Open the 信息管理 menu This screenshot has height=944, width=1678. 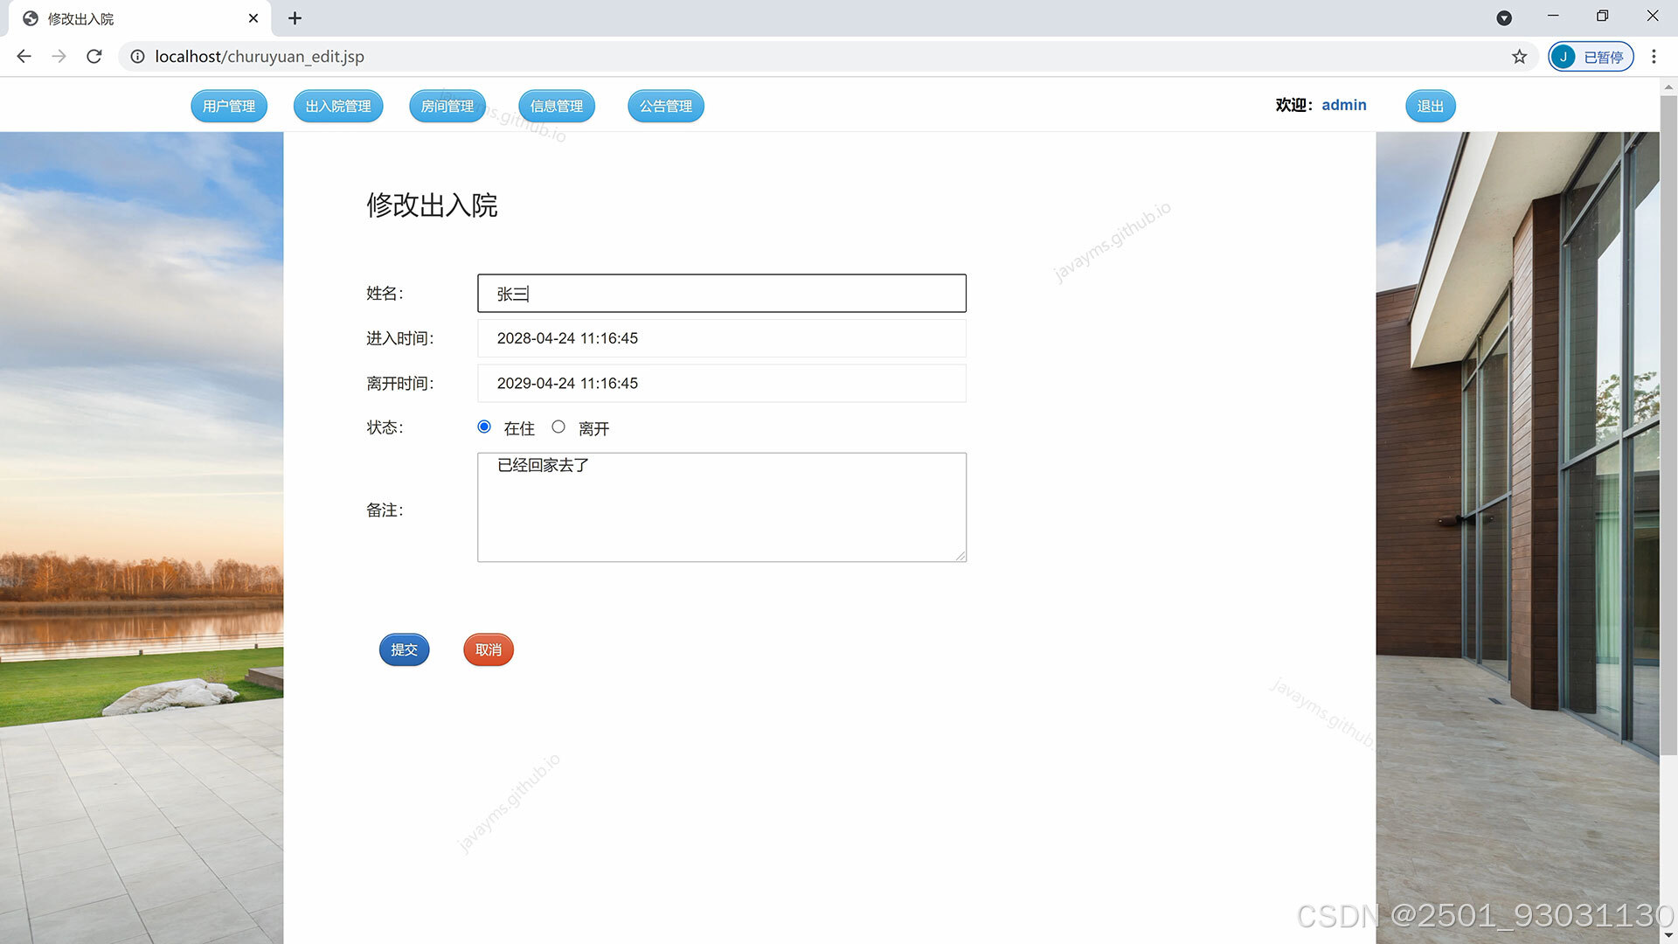click(x=557, y=106)
